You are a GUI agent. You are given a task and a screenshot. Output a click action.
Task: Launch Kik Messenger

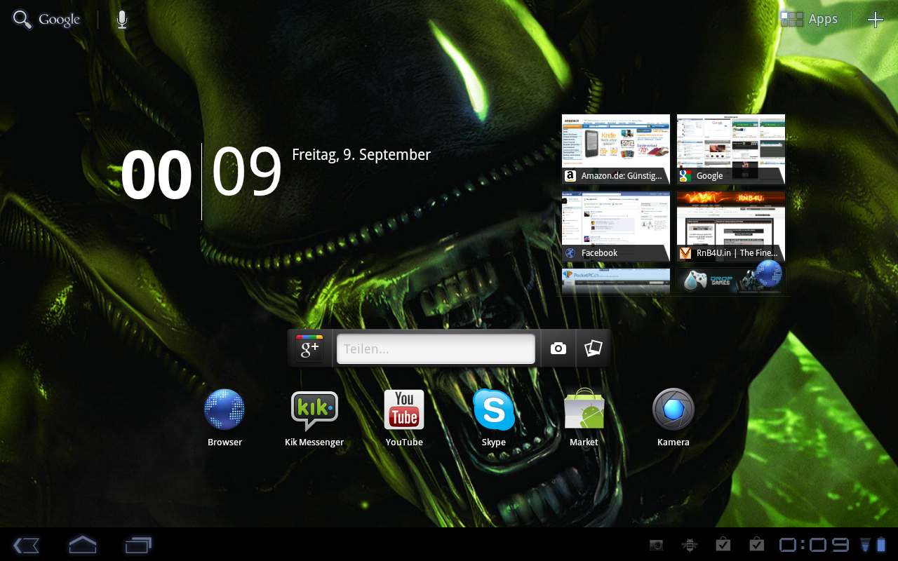[314, 418]
